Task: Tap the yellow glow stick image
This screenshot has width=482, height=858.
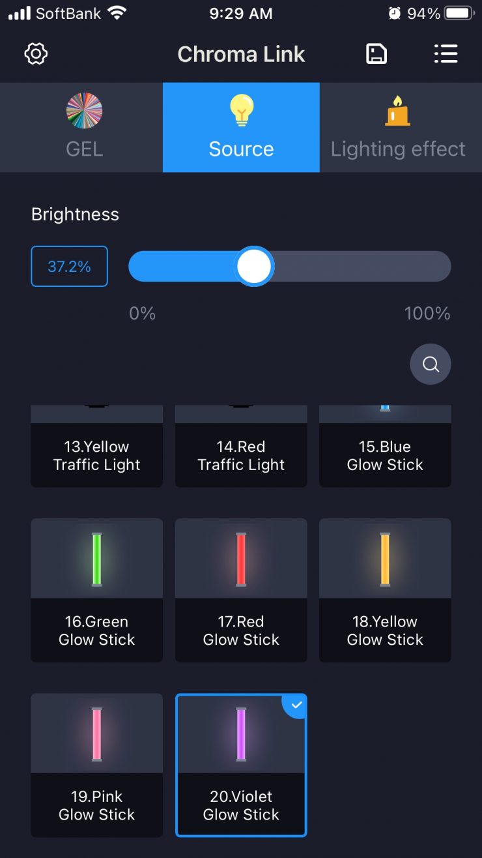Action: coord(385,559)
